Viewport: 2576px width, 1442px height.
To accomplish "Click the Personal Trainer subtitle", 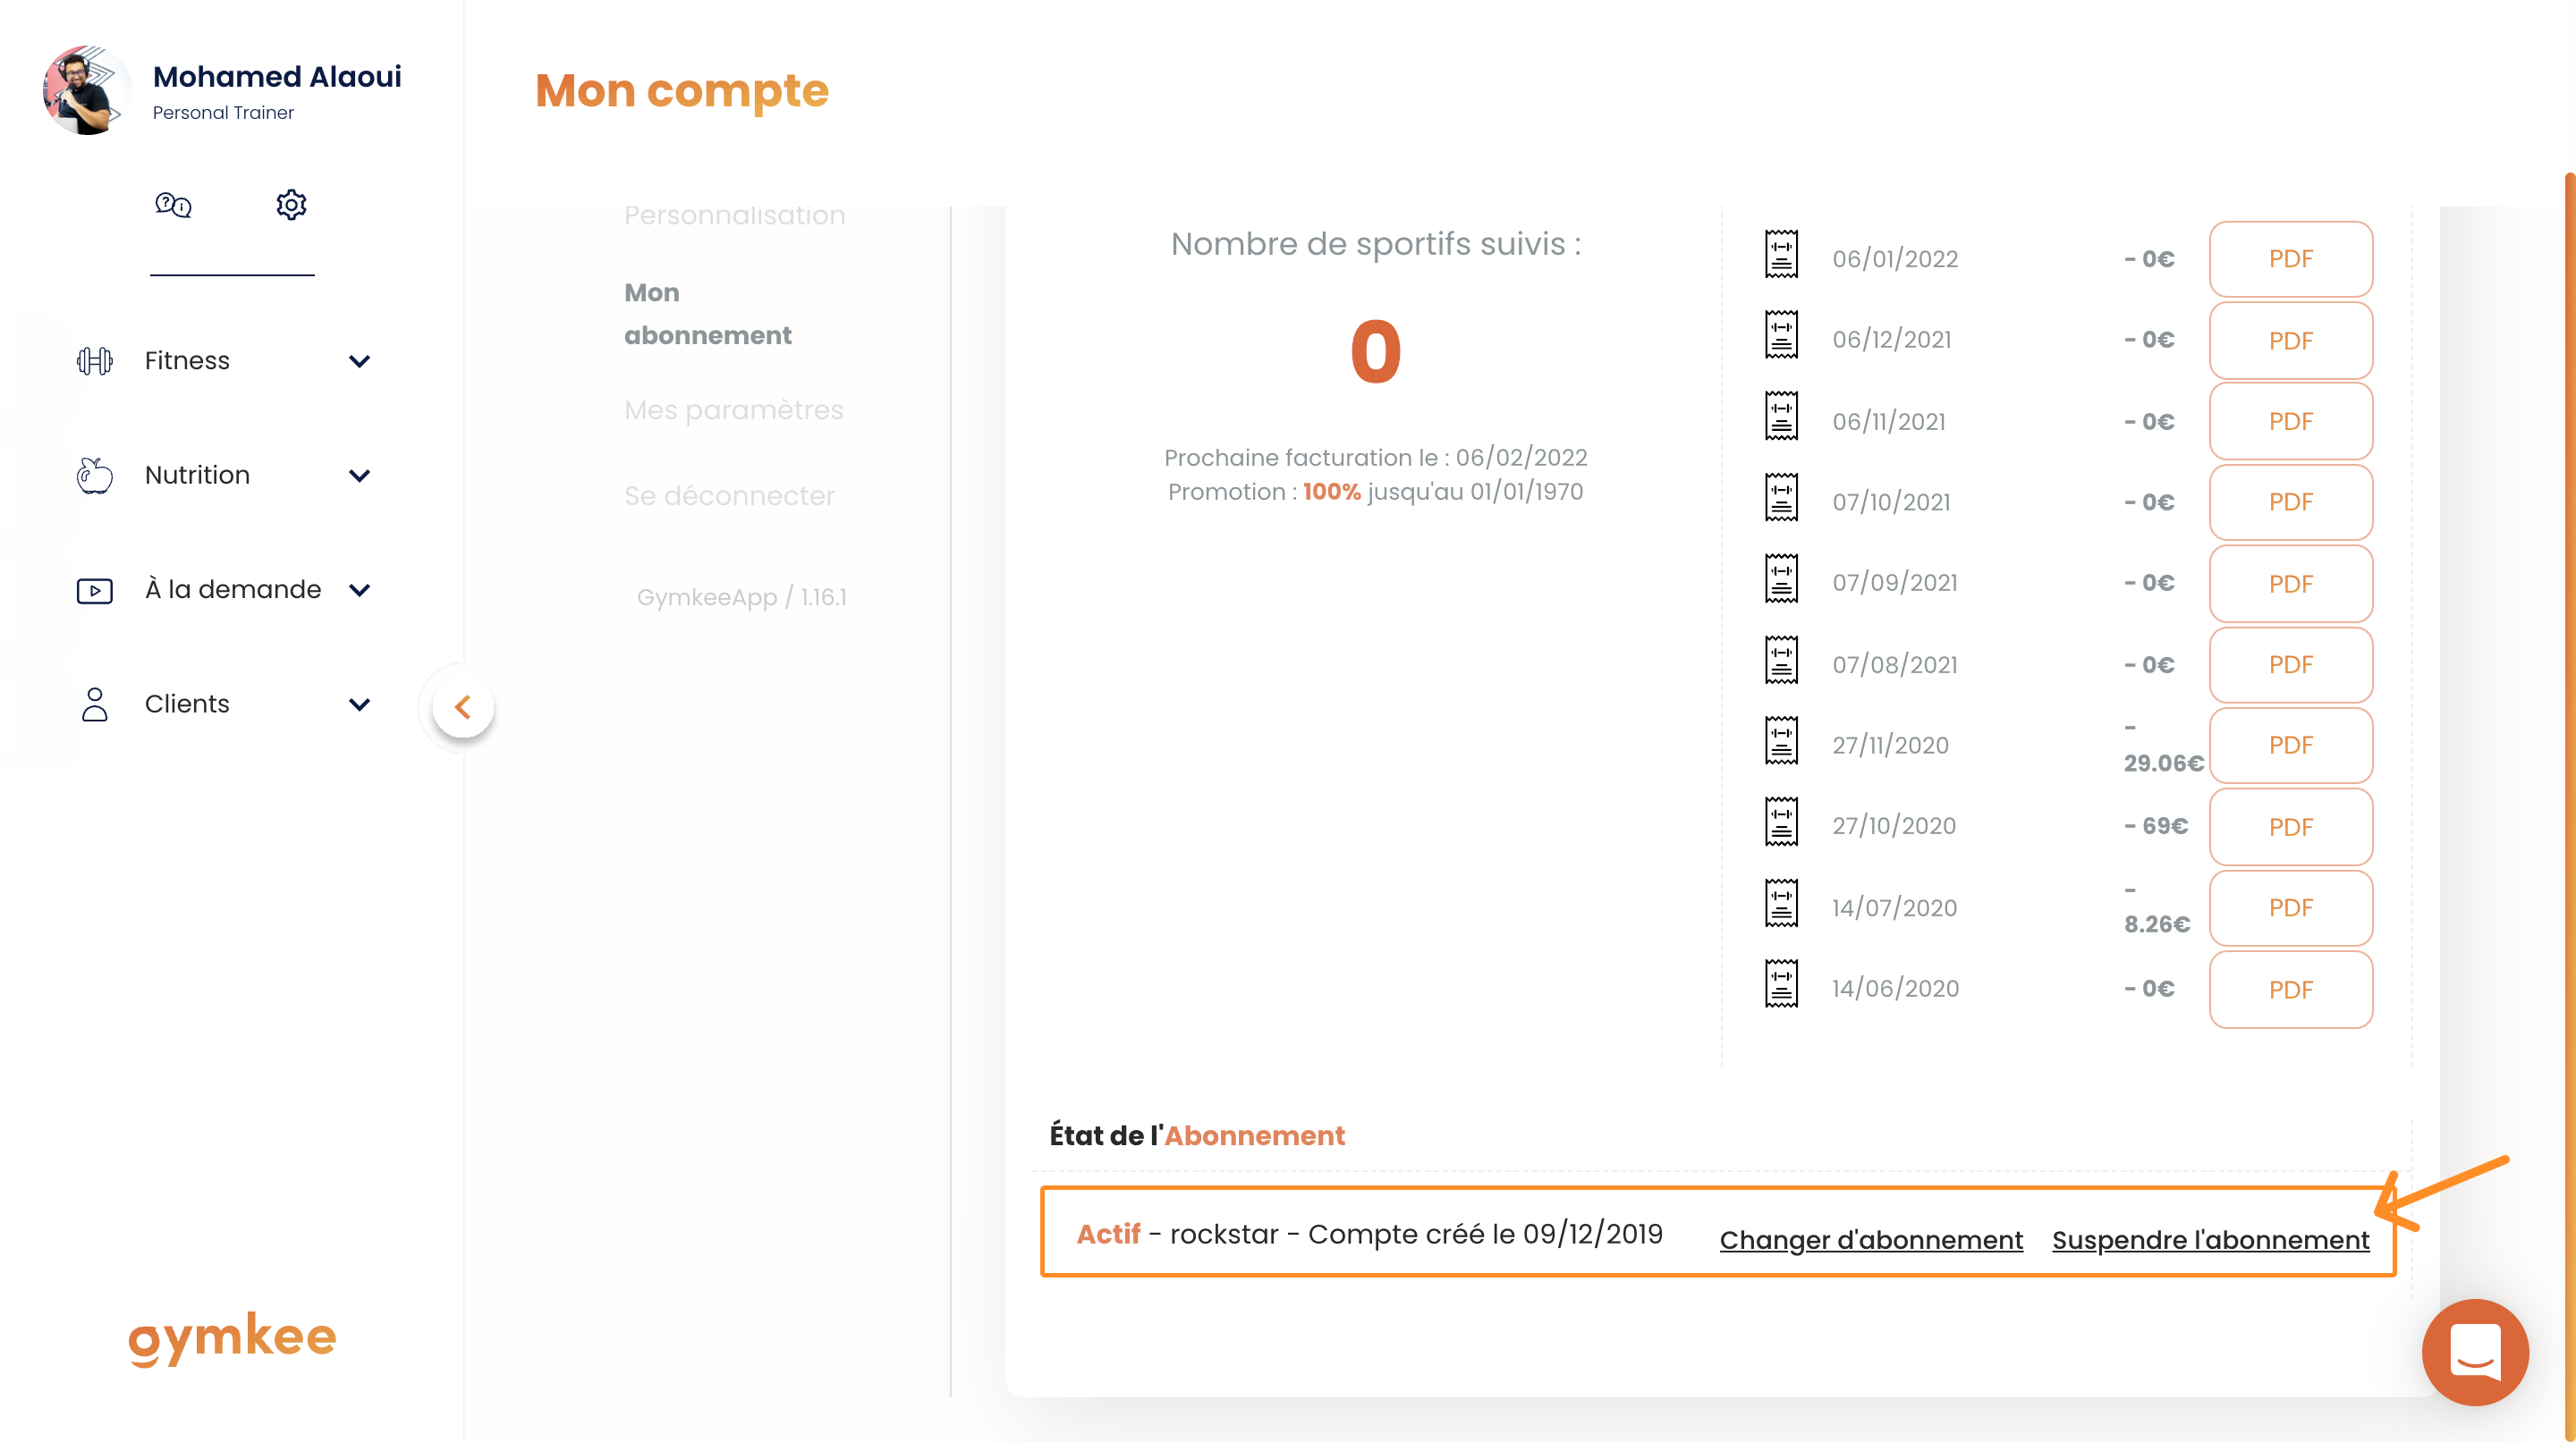I will click(223, 113).
